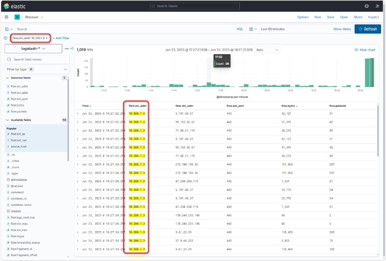Open the logstash-* index pattern dropdown
The width and height of the screenshot is (386, 261).
pos(33,49)
